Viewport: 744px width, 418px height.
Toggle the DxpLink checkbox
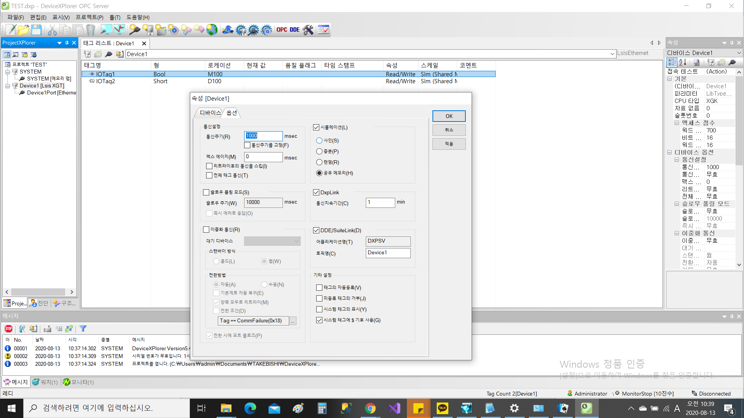(x=316, y=192)
